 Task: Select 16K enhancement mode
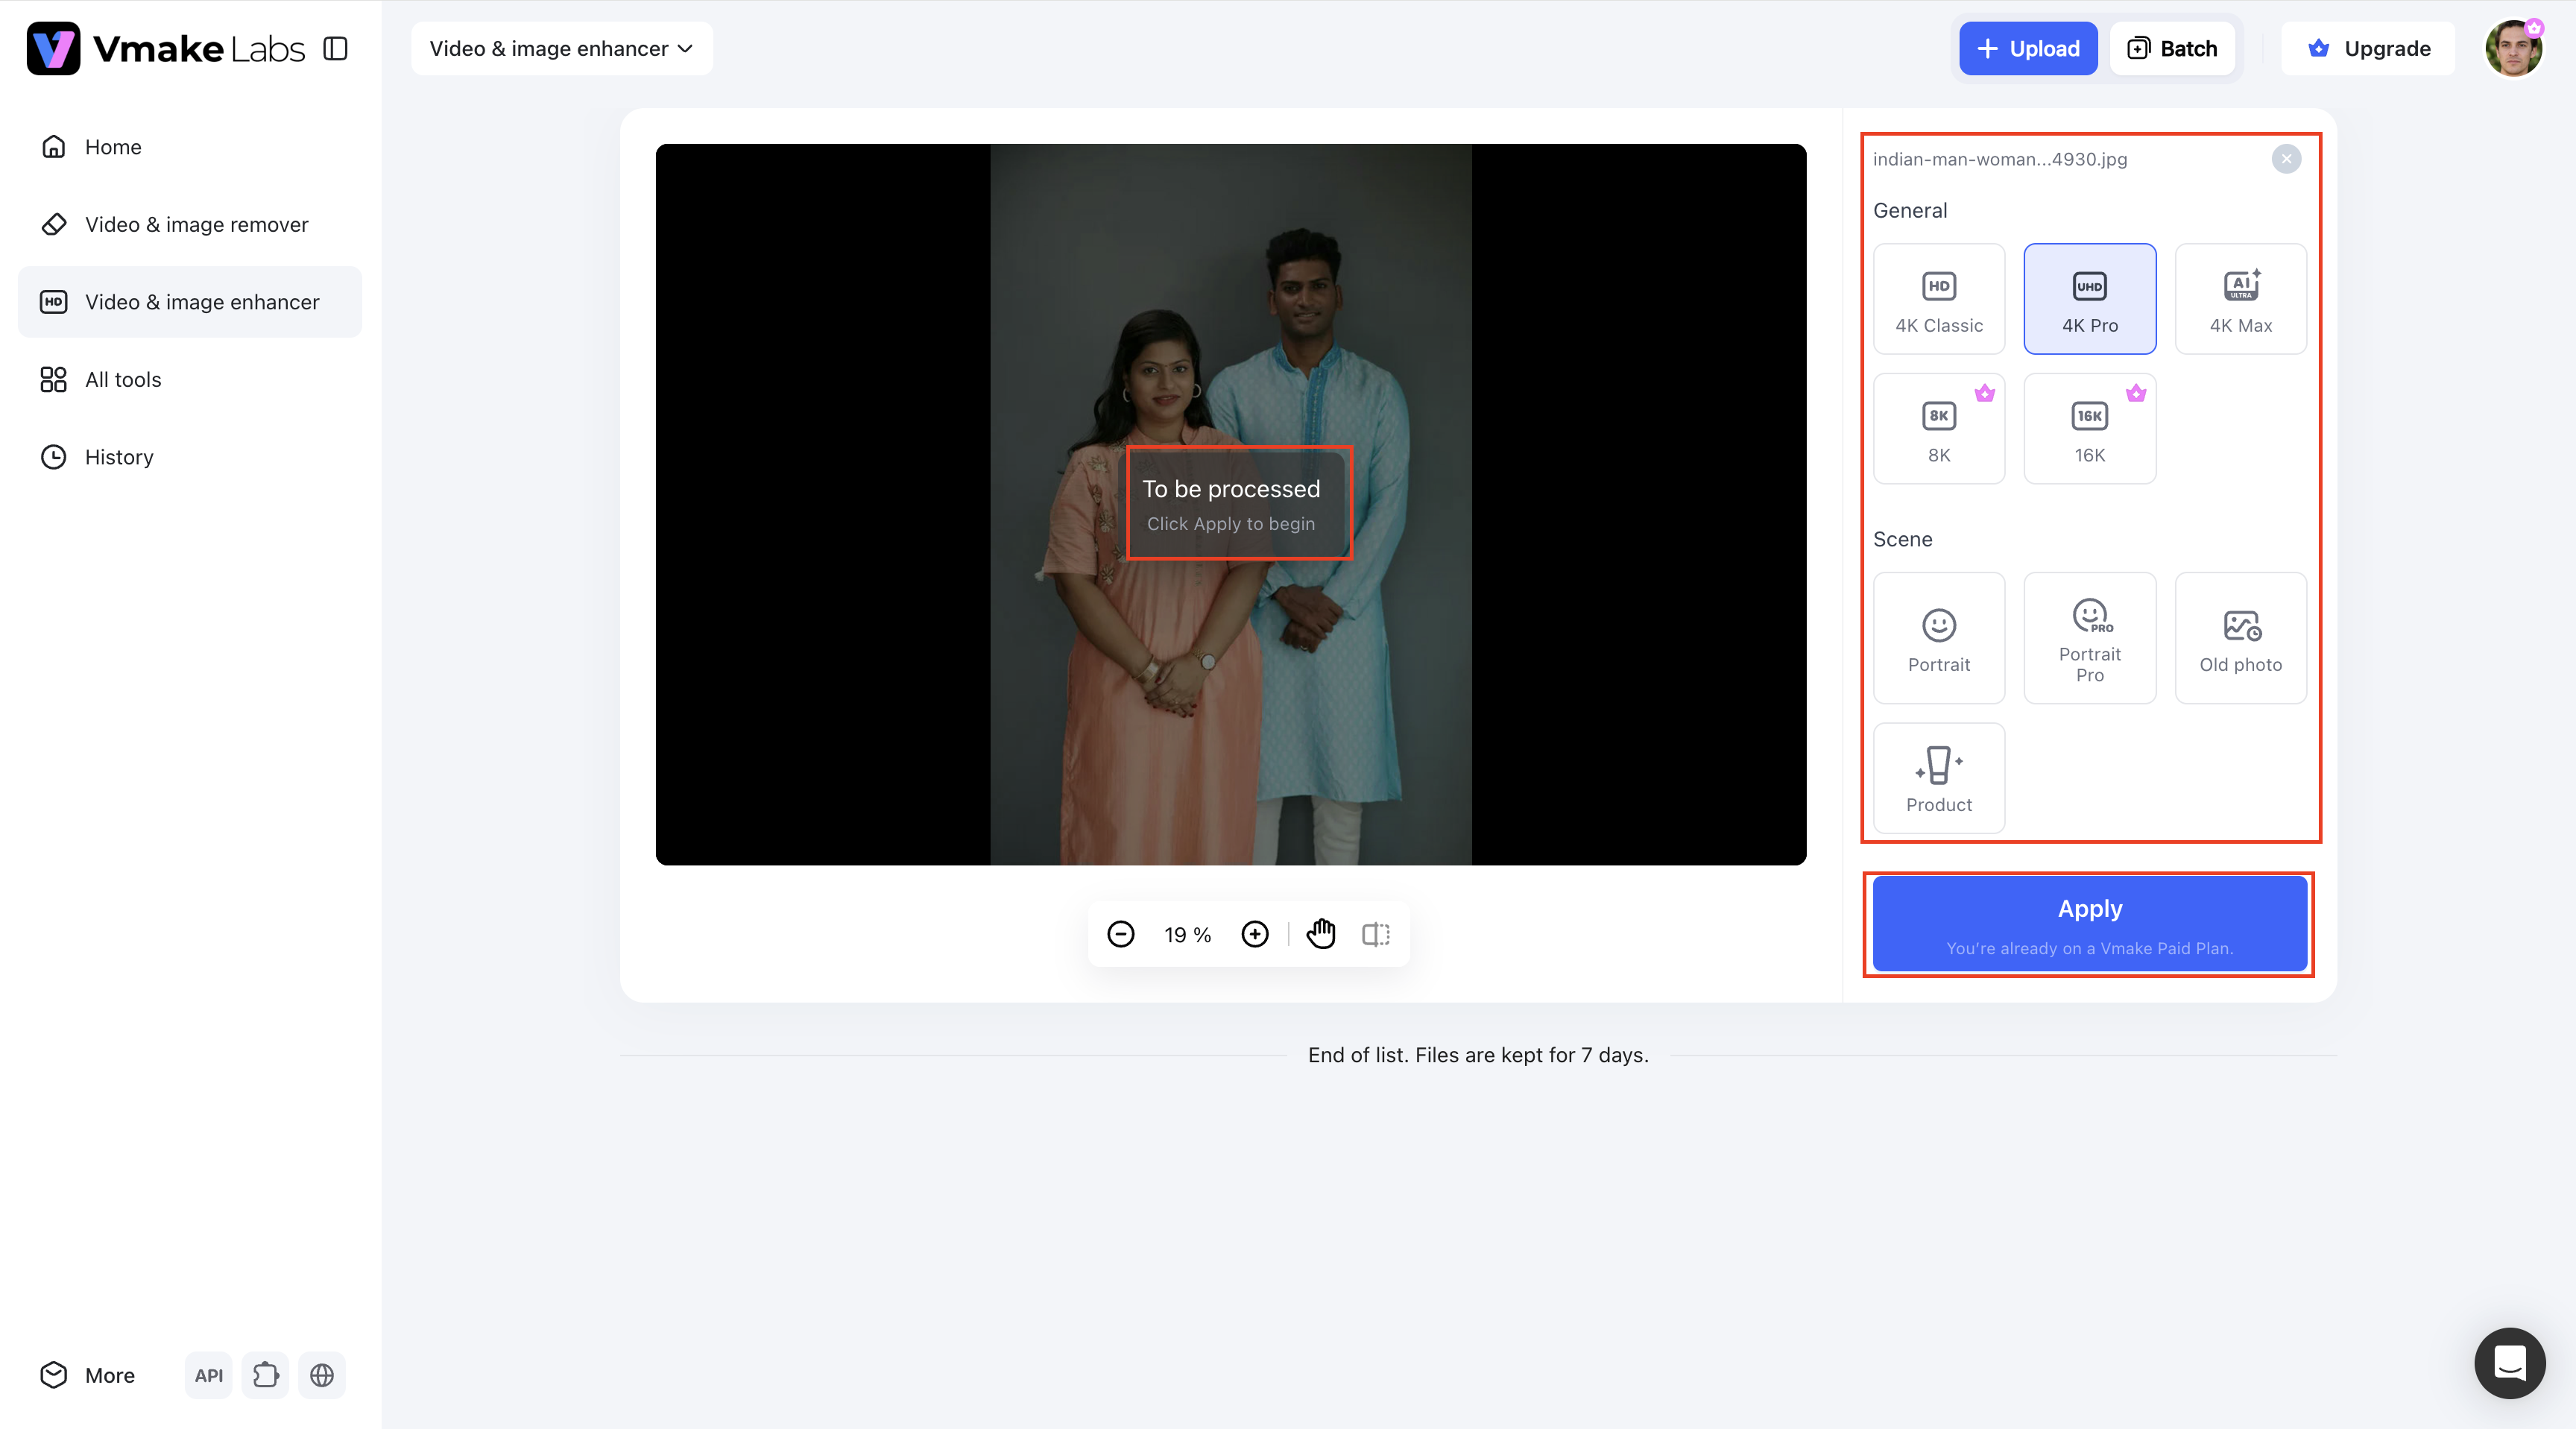(2090, 429)
